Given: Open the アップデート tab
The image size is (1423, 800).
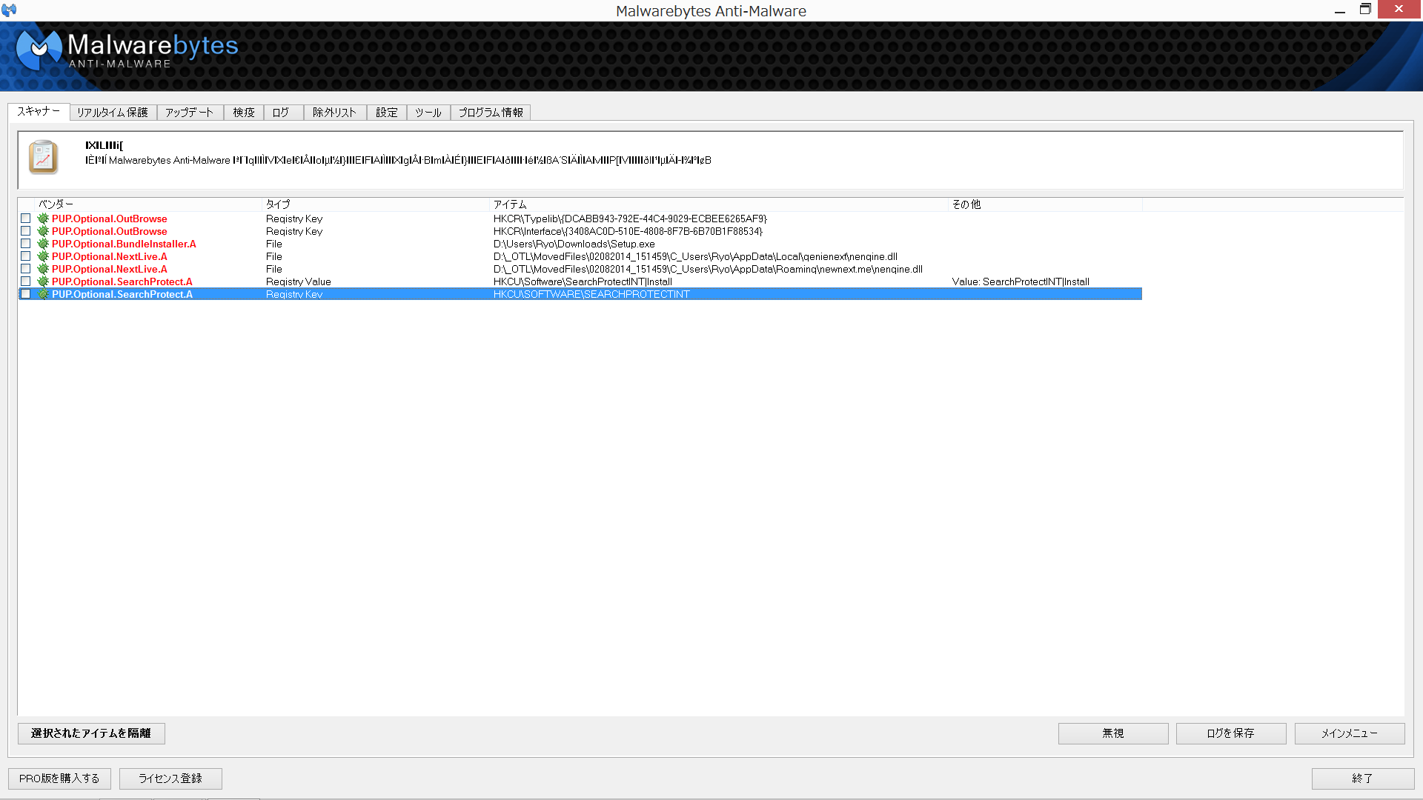Looking at the screenshot, I should tap(190, 113).
